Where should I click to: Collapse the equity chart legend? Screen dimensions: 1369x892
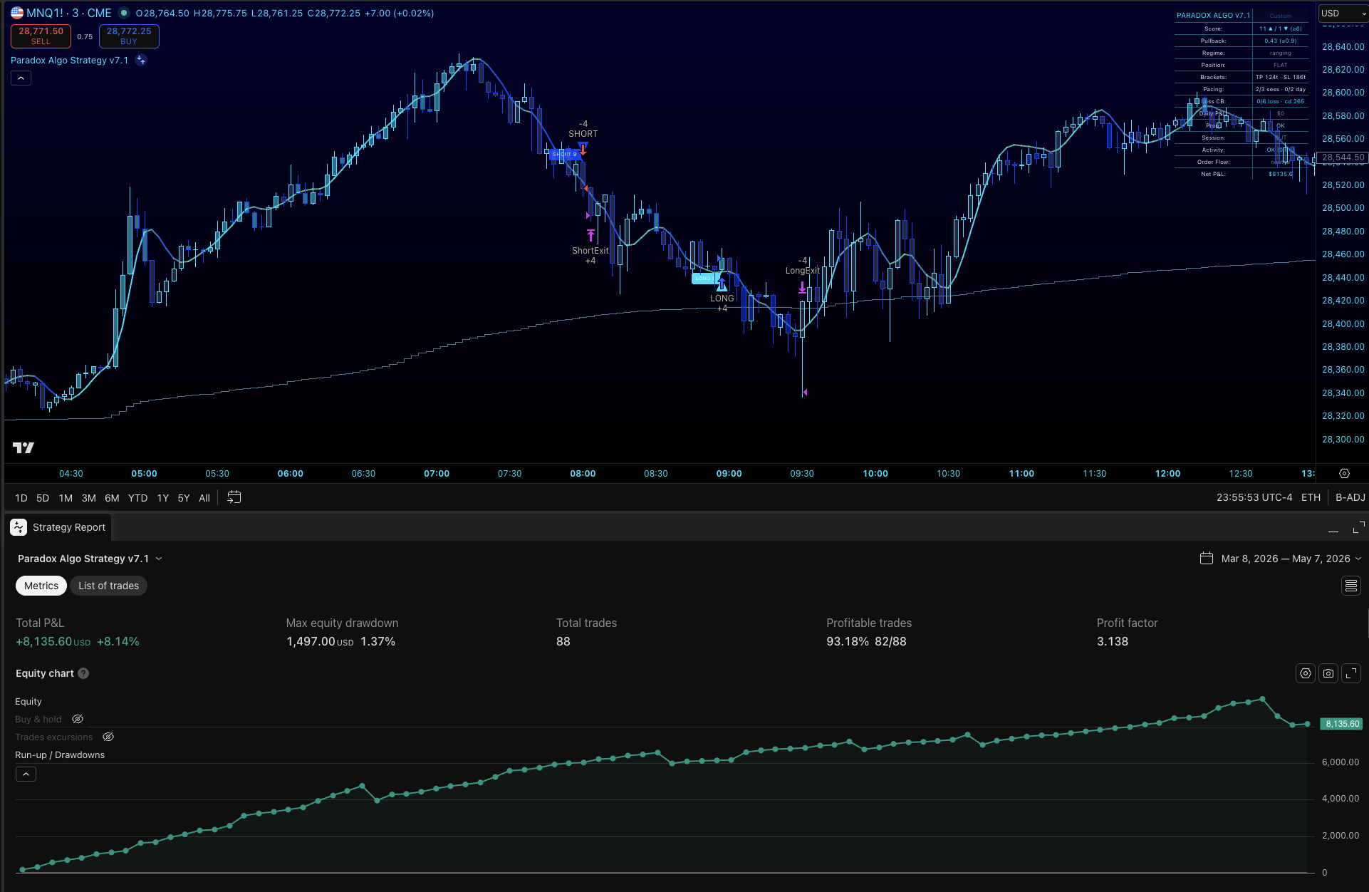[26, 774]
